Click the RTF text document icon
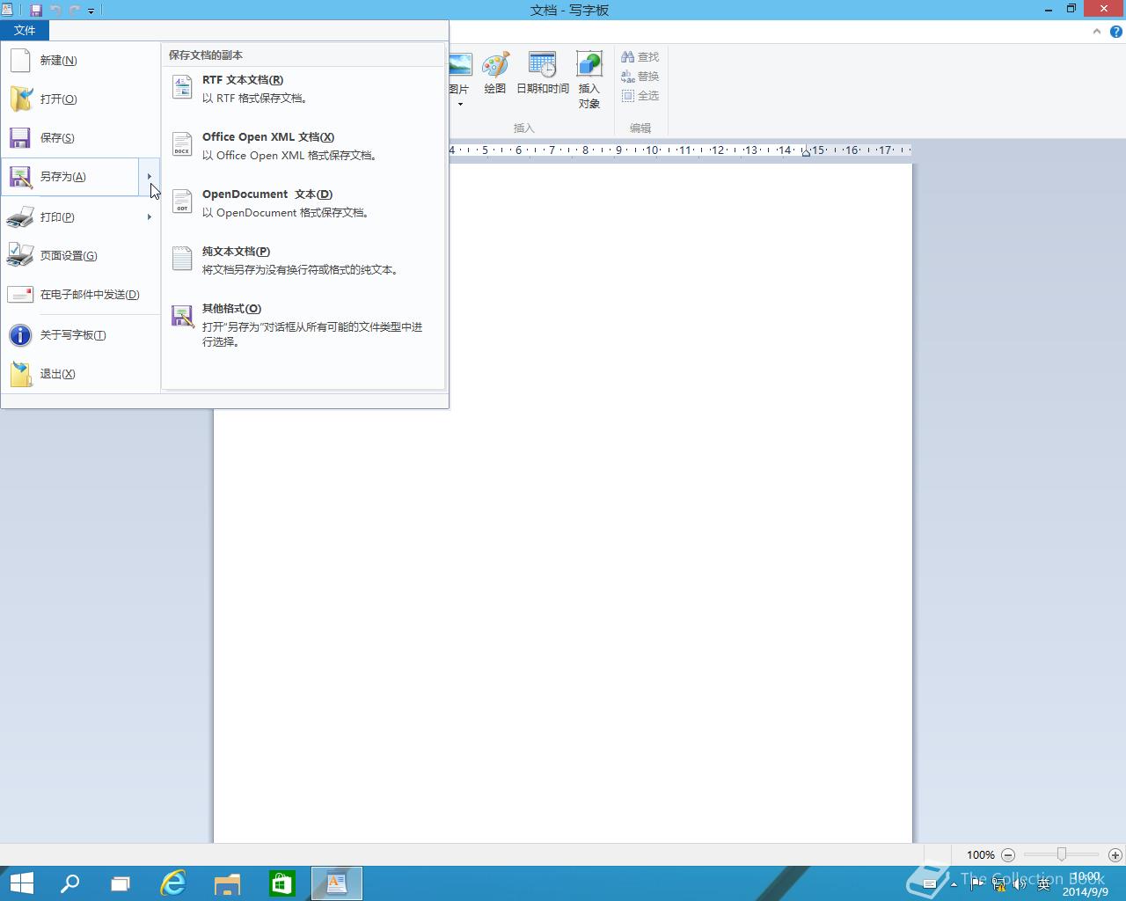The width and height of the screenshot is (1126, 901). tap(182, 87)
